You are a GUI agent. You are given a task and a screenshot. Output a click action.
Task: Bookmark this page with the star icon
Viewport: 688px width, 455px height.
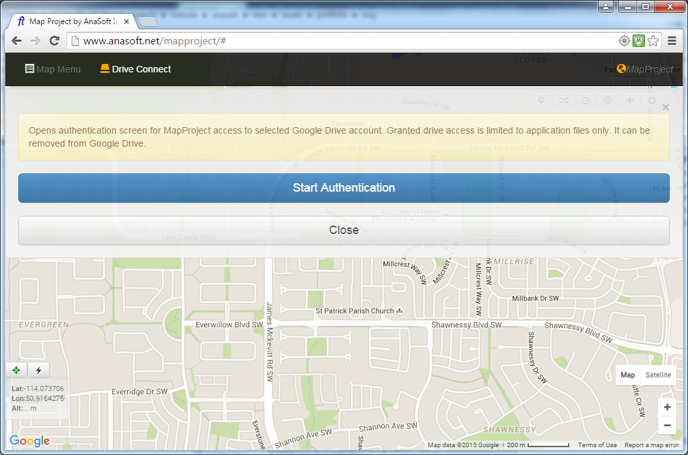[x=653, y=41]
